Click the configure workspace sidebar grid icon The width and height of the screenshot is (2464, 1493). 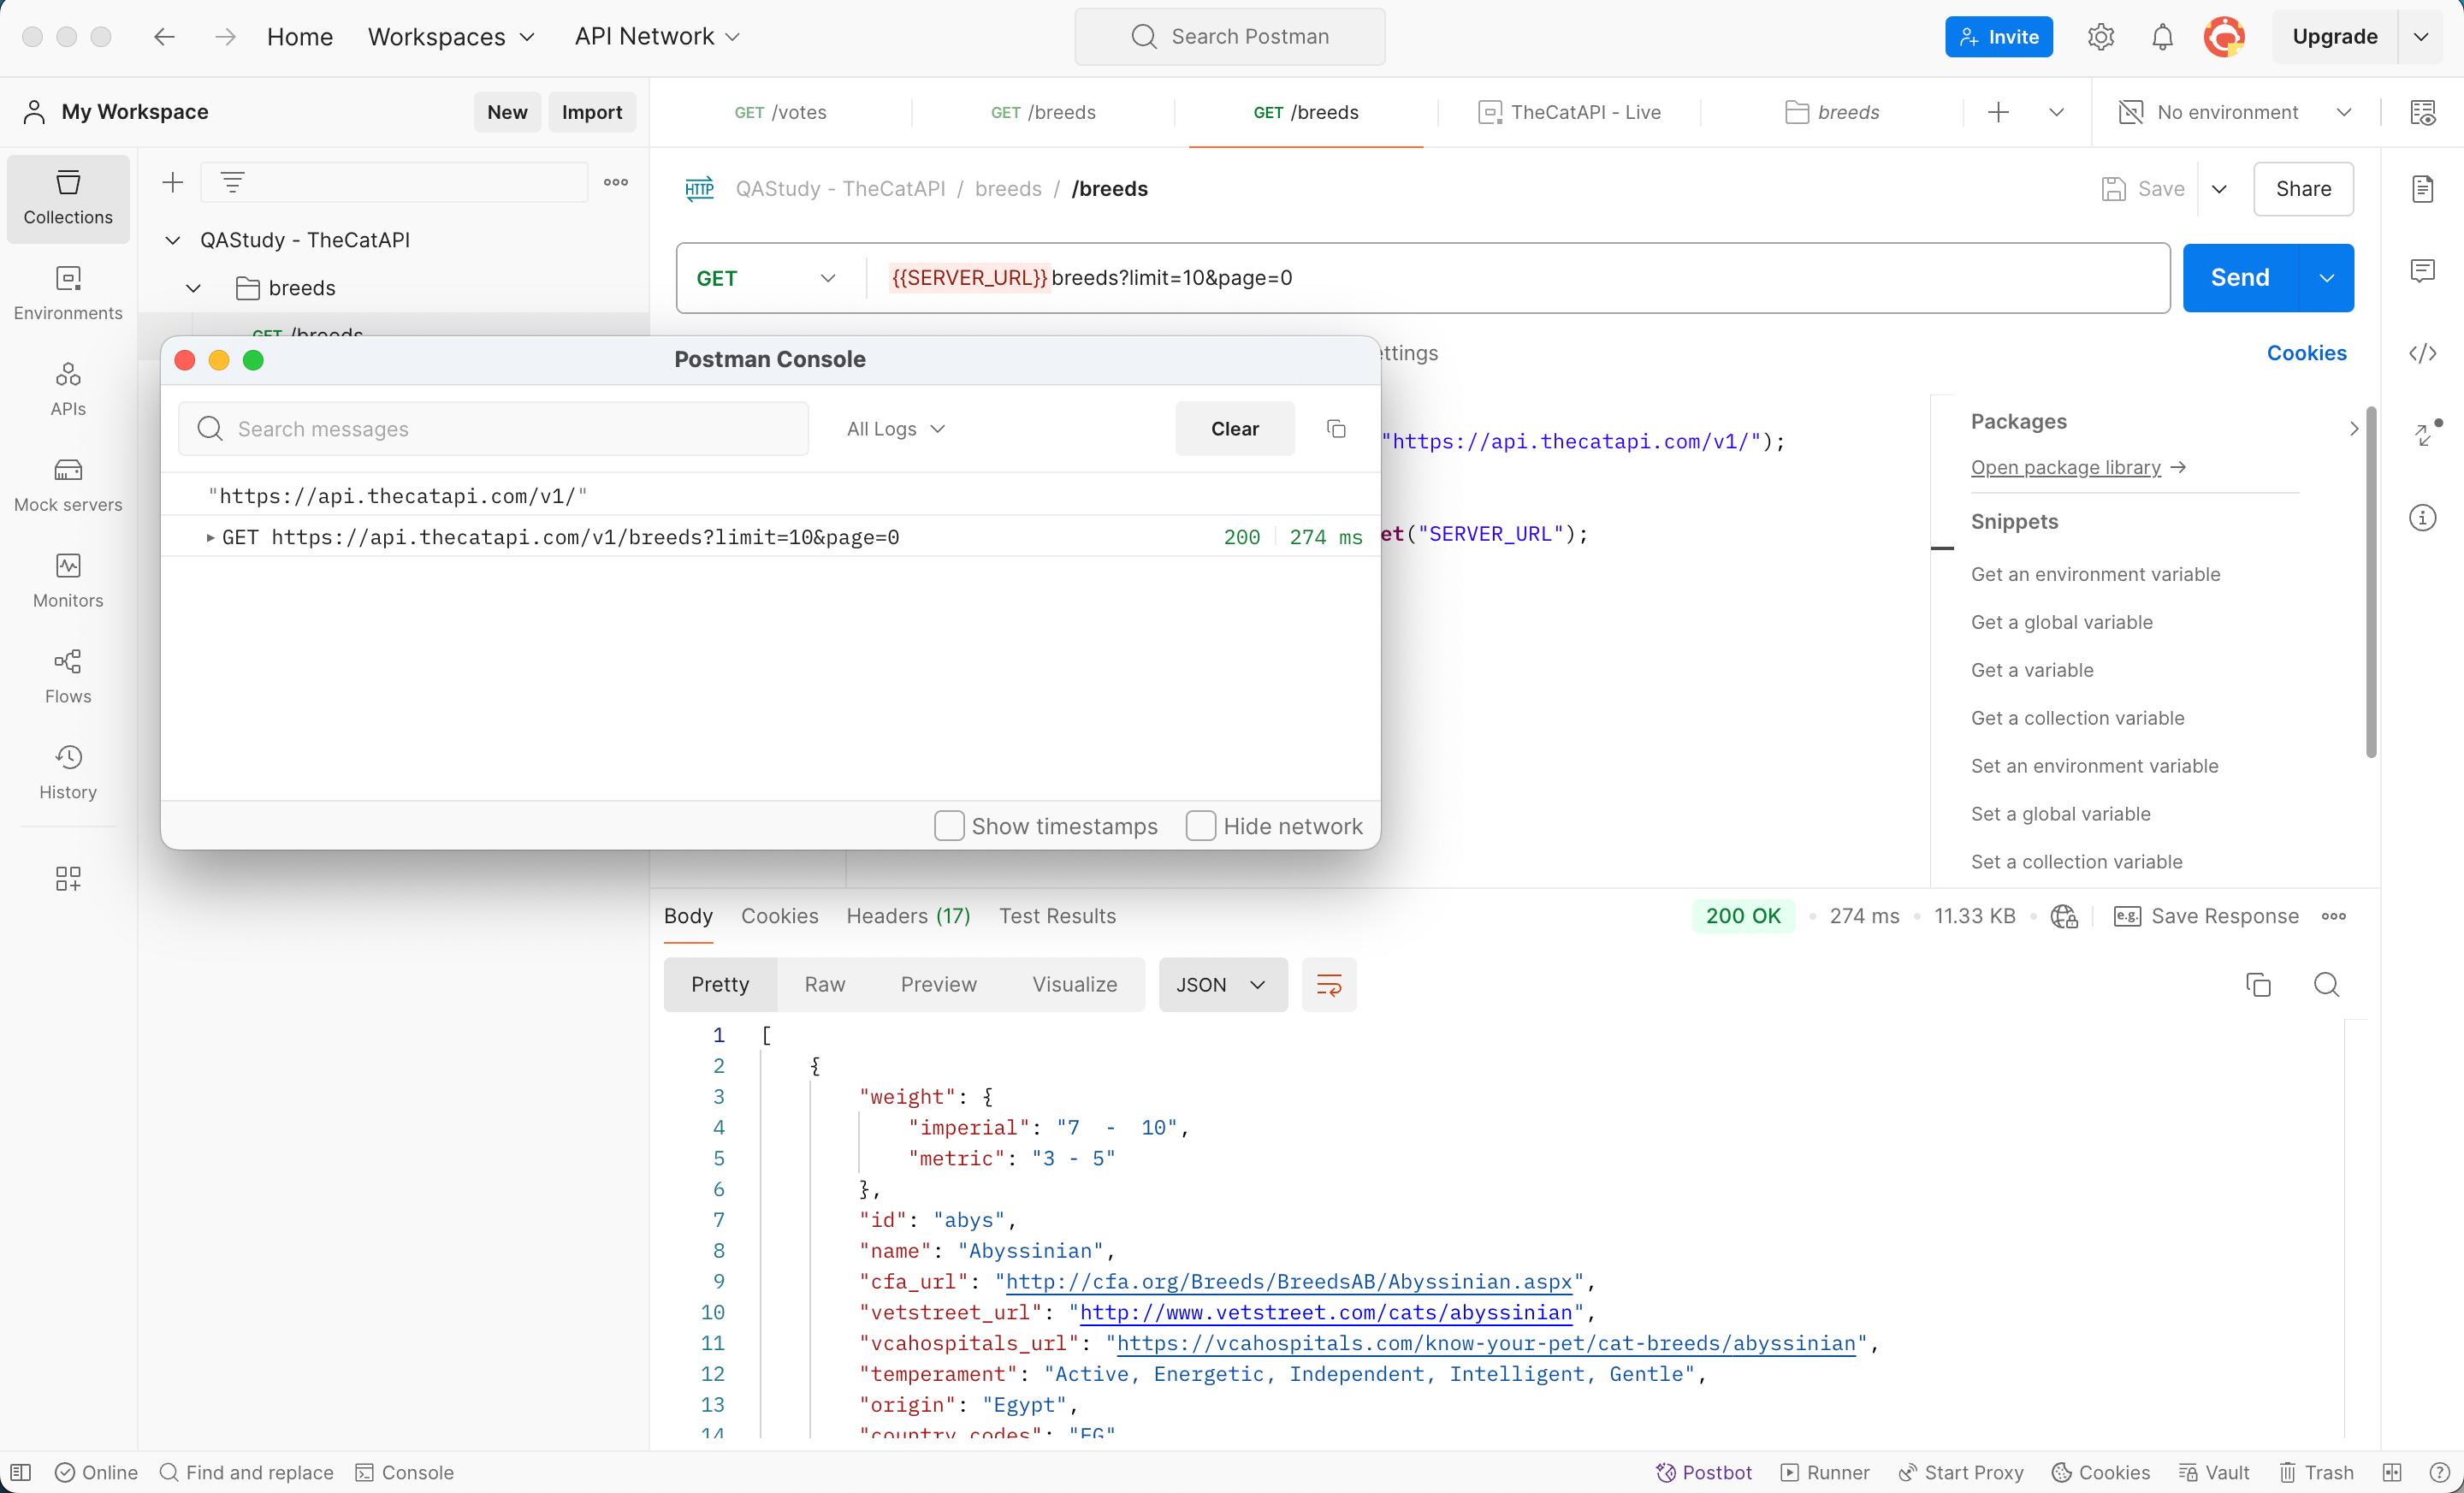pos(68,878)
